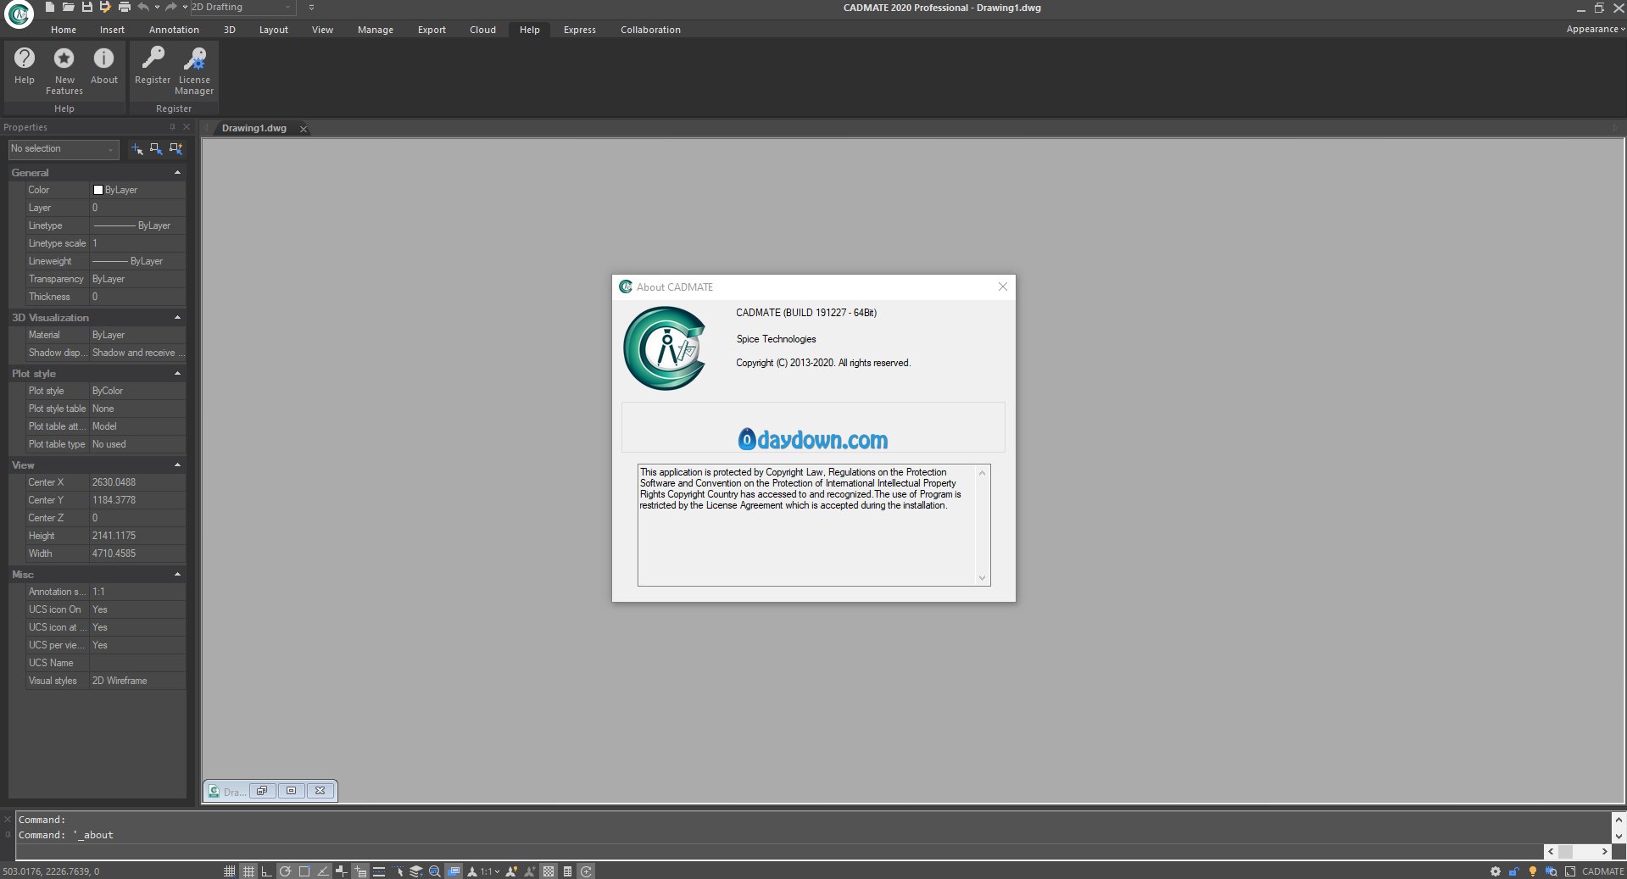Click the Center X value field
Screen dimensions: 1627x879
click(137, 482)
